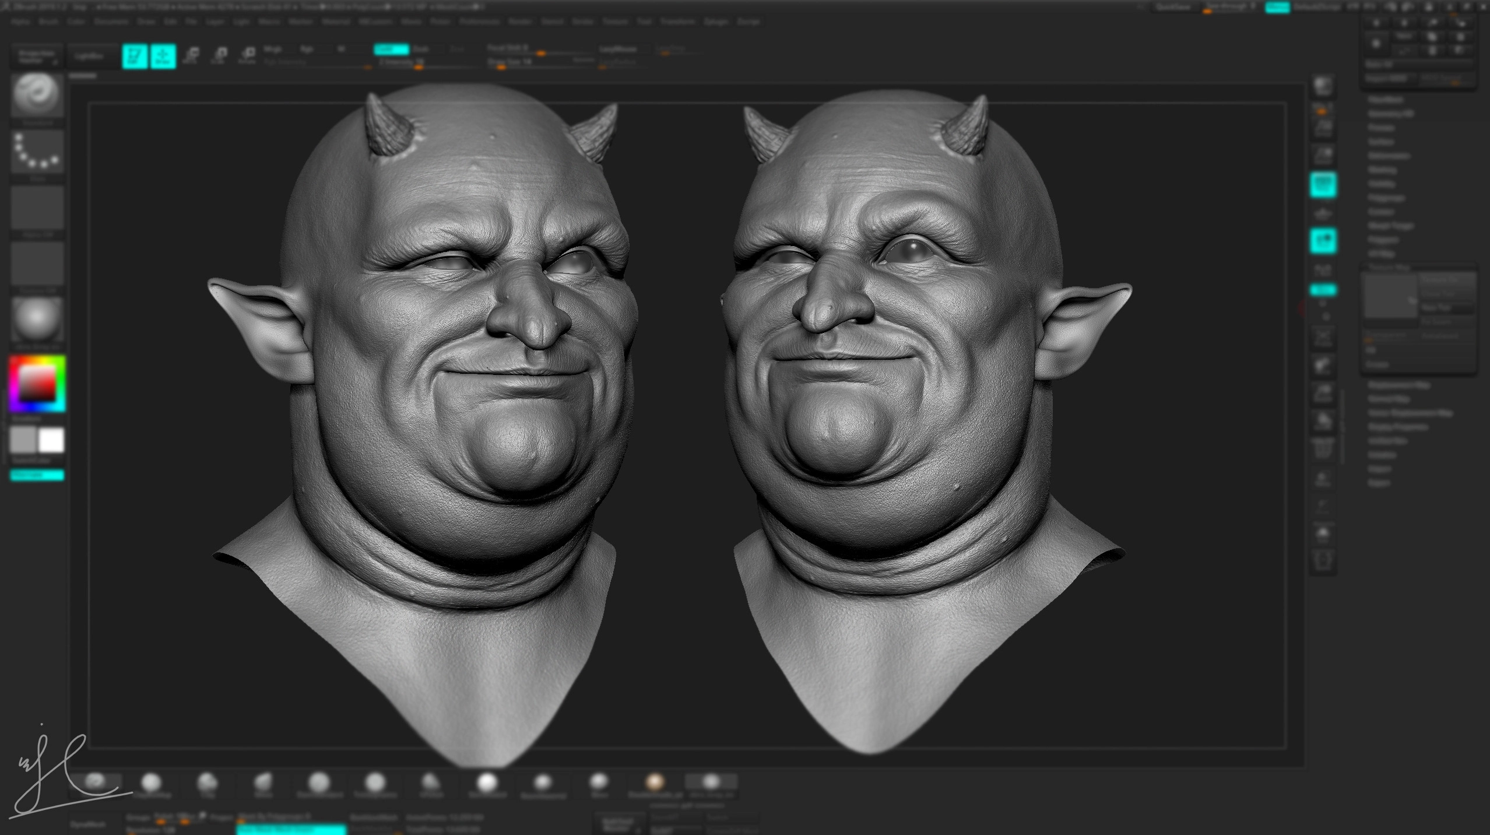The height and width of the screenshot is (835, 1490).
Task: Open the Preferences menu
Action: tap(479, 22)
